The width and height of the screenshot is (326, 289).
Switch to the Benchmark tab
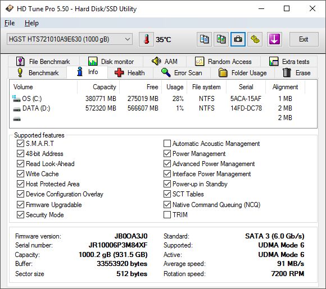click(38, 73)
